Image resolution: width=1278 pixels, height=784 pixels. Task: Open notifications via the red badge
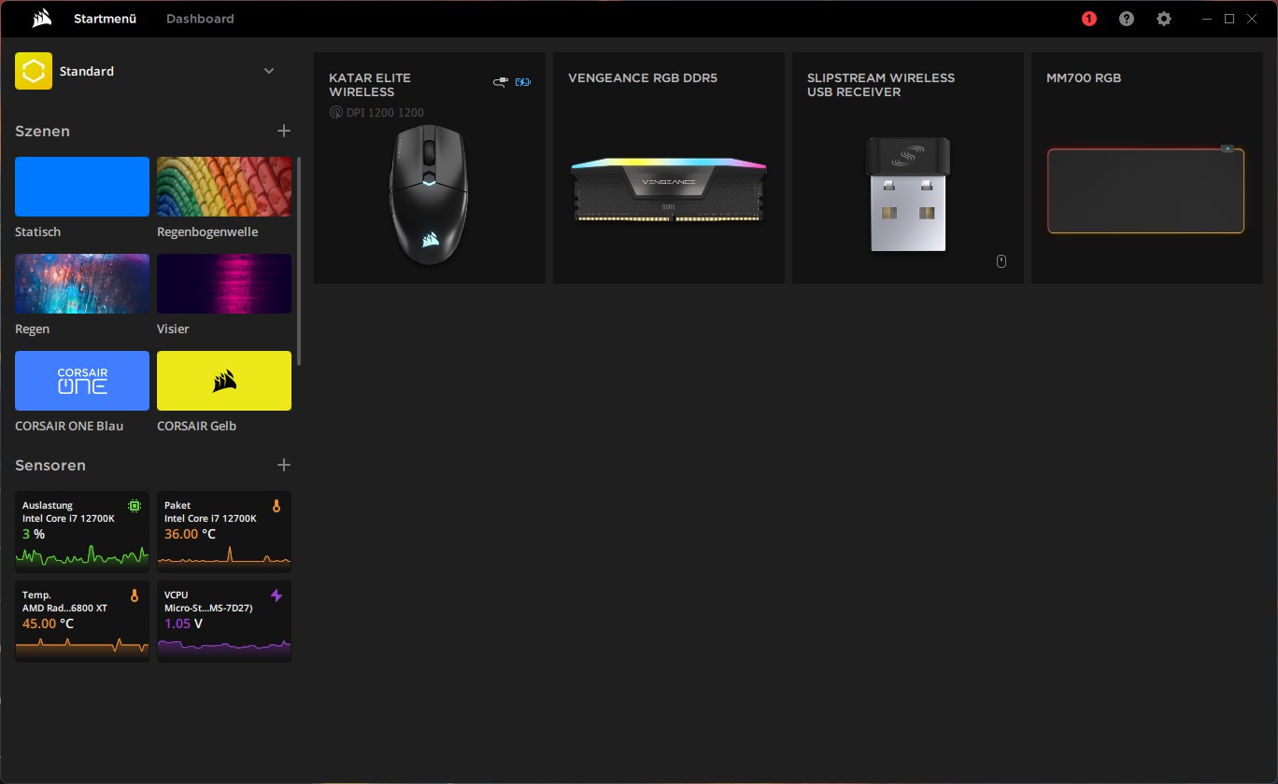1088,18
